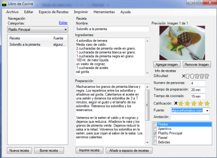The image size is (217, 158).
Task: Click the Preparación scroll down arrow
Action: 147,142
